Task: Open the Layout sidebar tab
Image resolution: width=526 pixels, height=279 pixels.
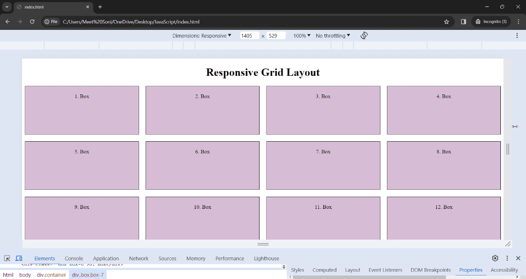Action: 353,270
